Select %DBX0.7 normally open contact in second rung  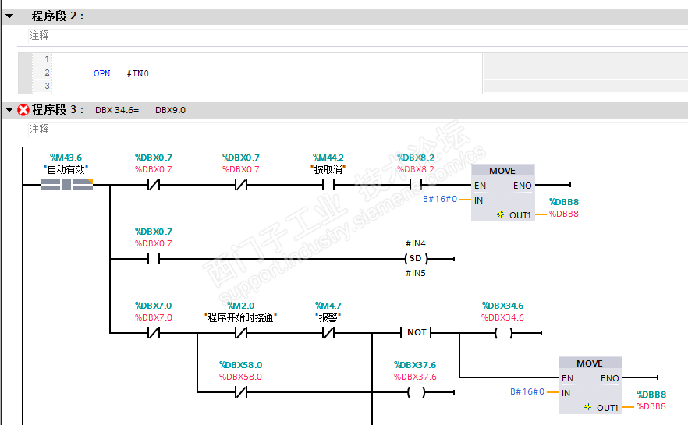[x=153, y=259]
